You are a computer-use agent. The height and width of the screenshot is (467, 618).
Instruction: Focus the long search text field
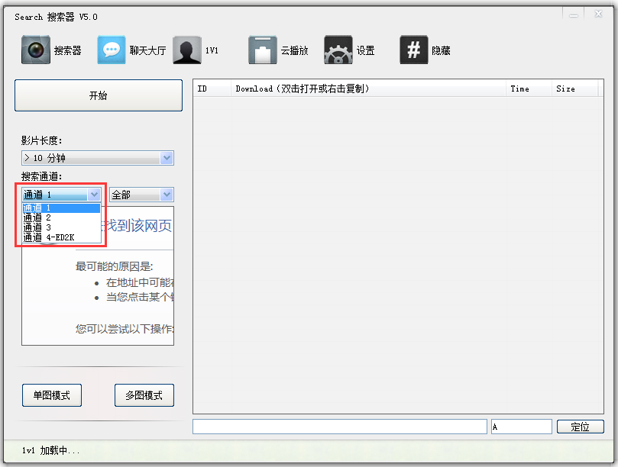click(x=340, y=427)
